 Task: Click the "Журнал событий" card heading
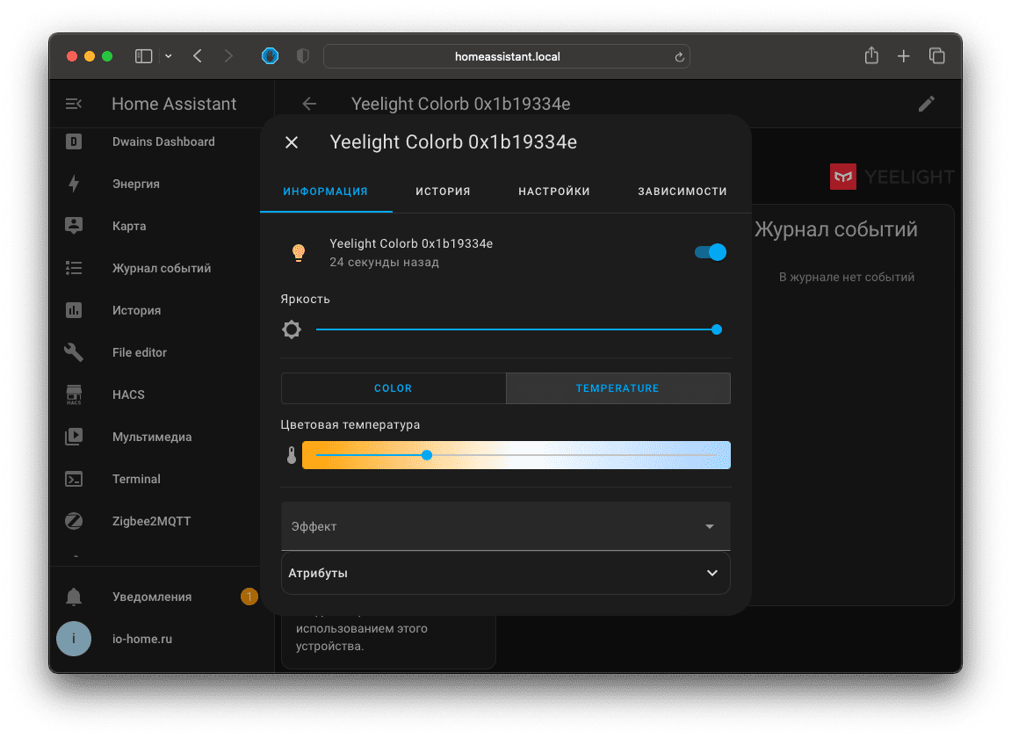click(x=836, y=229)
